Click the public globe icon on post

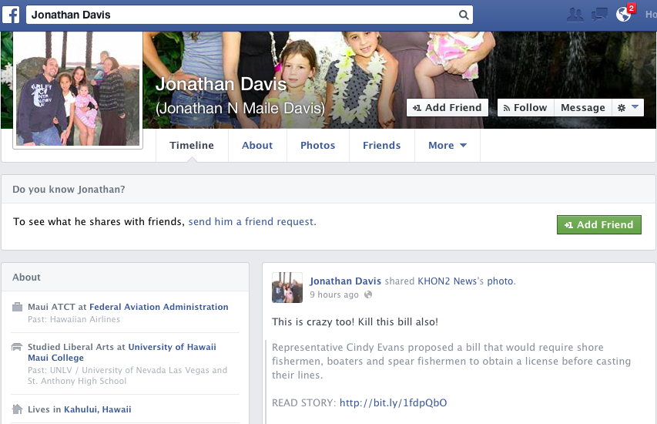coord(368,295)
